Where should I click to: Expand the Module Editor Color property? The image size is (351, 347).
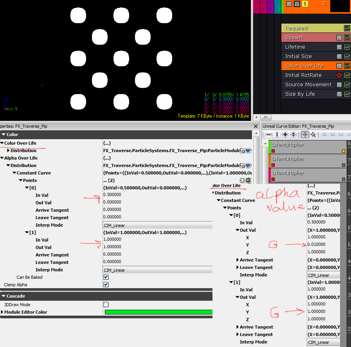coord(2,312)
